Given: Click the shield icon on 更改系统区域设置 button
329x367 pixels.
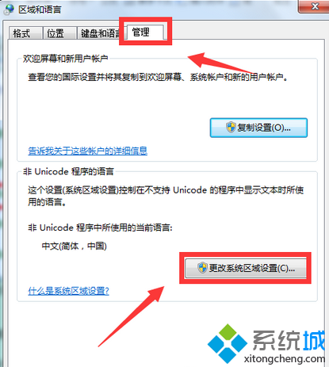Looking at the screenshot, I should pos(202,268).
